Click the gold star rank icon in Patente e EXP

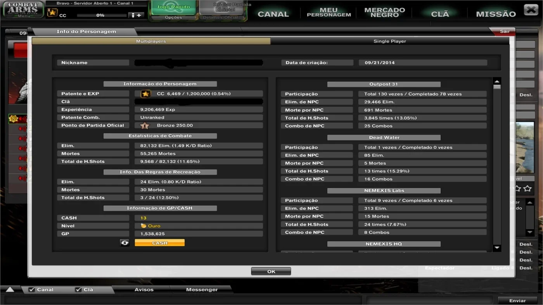[145, 94]
